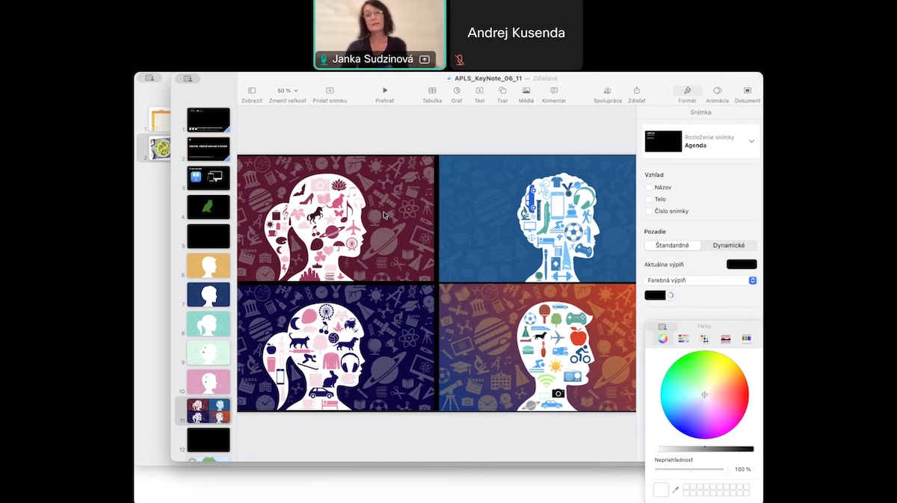The width and height of the screenshot is (897, 503).
Task: Add a comment with Komentár icon
Action: click(554, 90)
